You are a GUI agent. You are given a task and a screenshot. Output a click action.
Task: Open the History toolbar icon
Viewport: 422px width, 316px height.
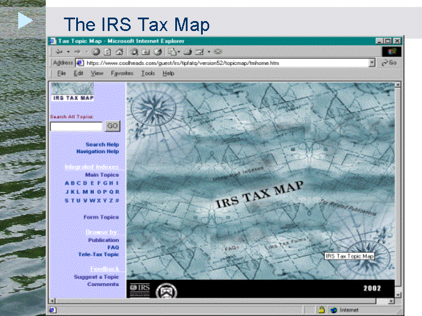158,51
